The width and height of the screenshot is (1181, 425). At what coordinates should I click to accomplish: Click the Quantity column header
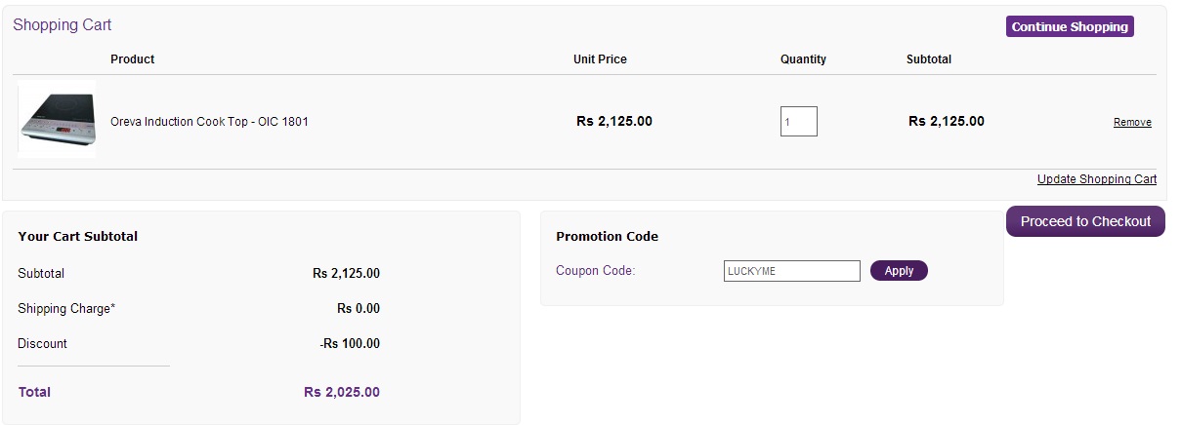coord(803,59)
